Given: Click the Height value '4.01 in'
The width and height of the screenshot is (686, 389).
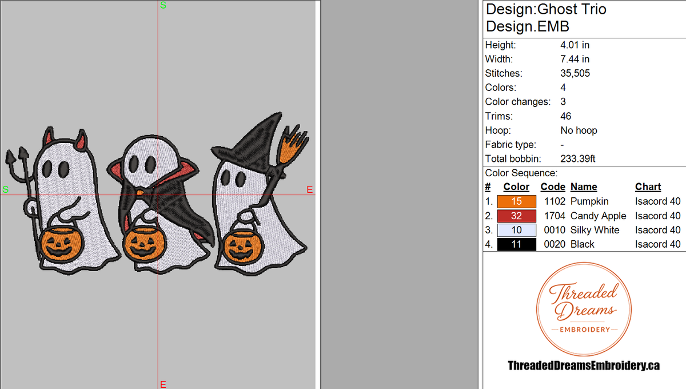Looking at the screenshot, I should point(575,45).
